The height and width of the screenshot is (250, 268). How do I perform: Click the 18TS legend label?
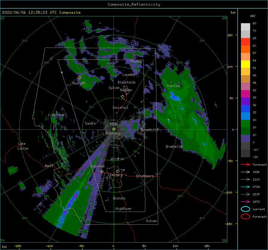click(x=256, y=202)
